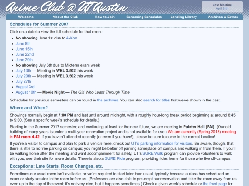The width and height of the screenshot is (249, 186).
Task: View the July 13th schedule
Action: point(24,71)
